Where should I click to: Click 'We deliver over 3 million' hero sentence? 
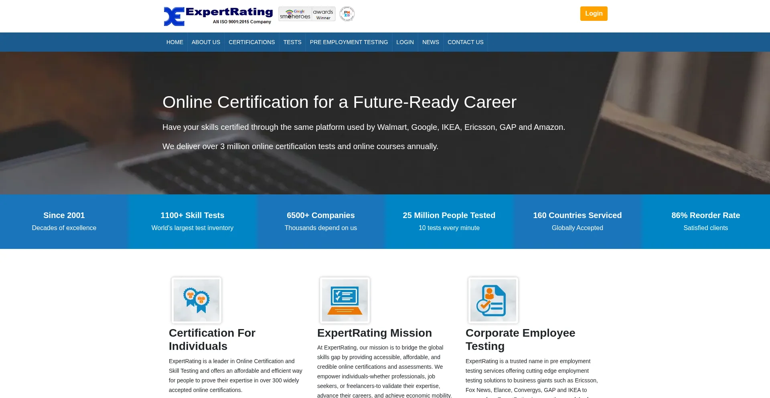click(300, 146)
